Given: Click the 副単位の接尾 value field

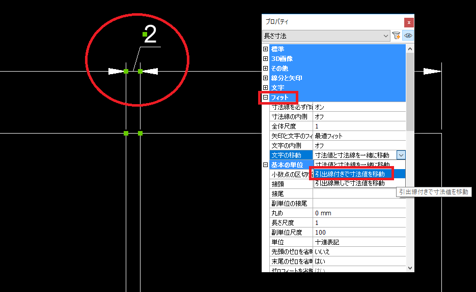Looking at the screenshot, I should point(359,204).
